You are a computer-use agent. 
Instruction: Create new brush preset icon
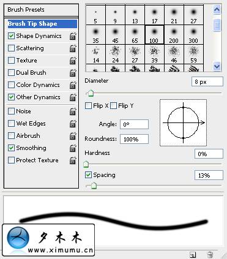tap(193, 255)
